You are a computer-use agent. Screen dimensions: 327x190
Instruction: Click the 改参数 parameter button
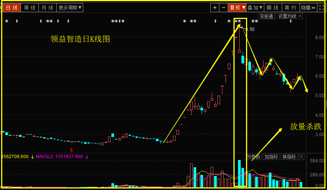click(253, 157)
